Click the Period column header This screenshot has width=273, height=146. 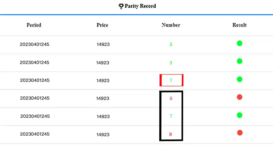(x=34, y=25)
